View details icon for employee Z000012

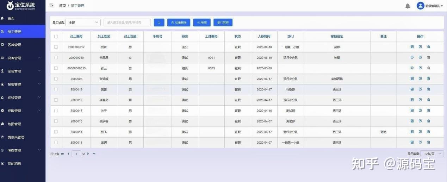click(412, 89)
